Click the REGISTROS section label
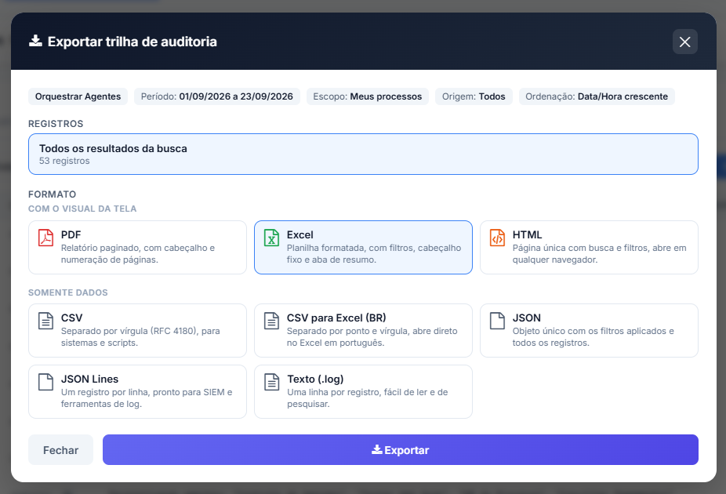 pyautogui.click(x=56, y=124)
